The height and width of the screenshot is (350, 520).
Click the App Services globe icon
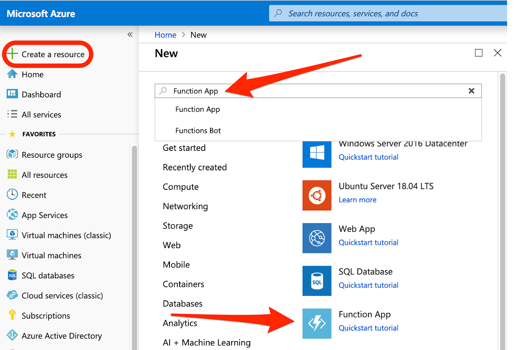[x=12, y=215]
